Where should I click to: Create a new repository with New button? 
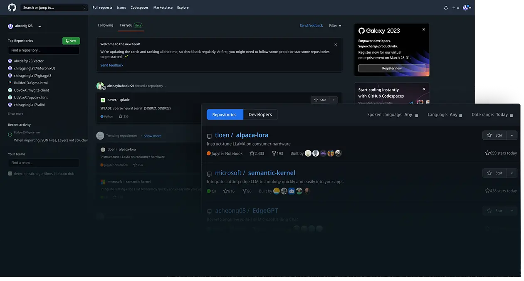click(71, 41)
